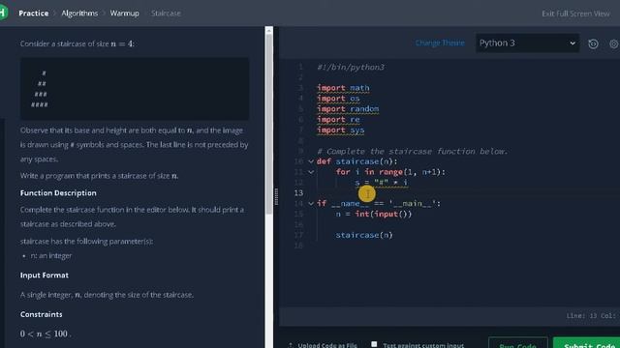The width and height of the screenshot is (620, 348).
Task: Click the 'n = int(input())' line
Action: coord(374,214)
